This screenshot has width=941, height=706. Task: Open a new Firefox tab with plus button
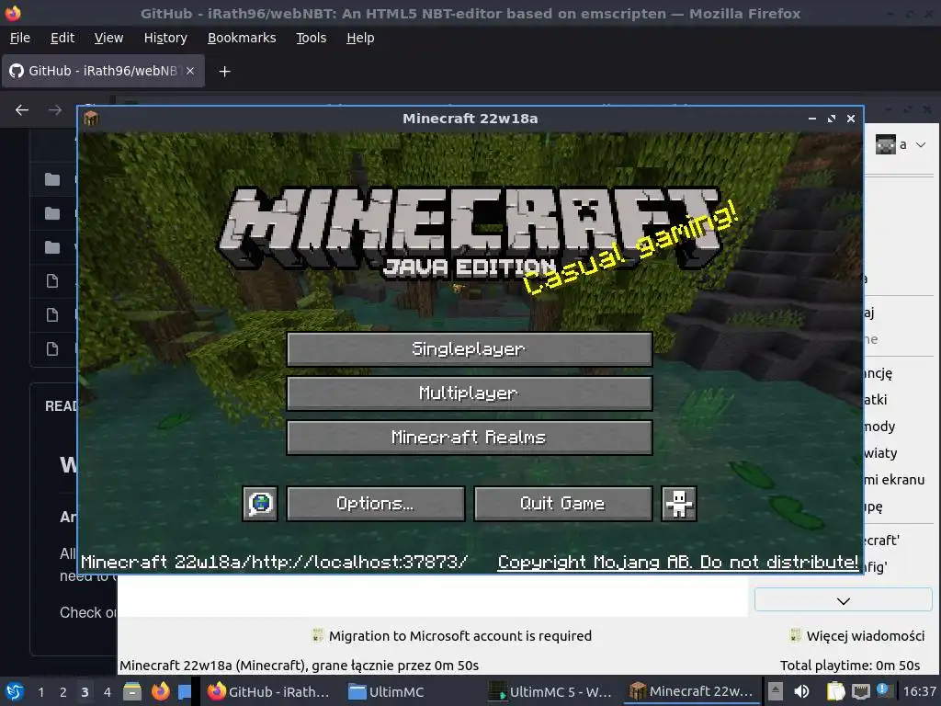pyautogui.click(x=224, y=72)
